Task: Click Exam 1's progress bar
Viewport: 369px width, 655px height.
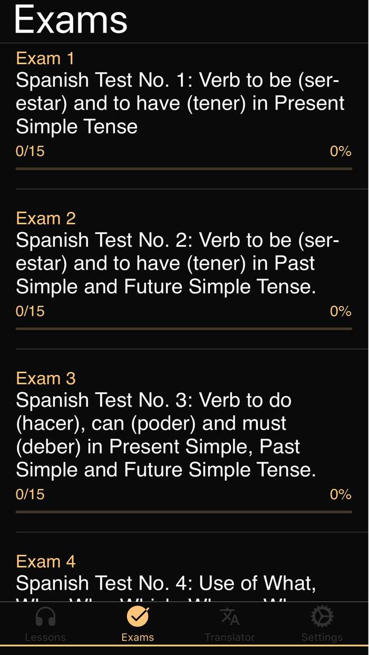Action: coord(183,168)
